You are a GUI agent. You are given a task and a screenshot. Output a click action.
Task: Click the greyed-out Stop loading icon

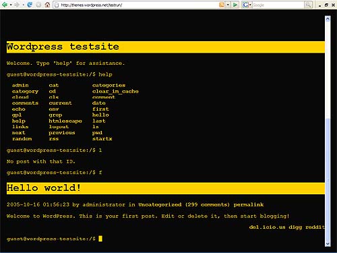[x=38, y=5]
